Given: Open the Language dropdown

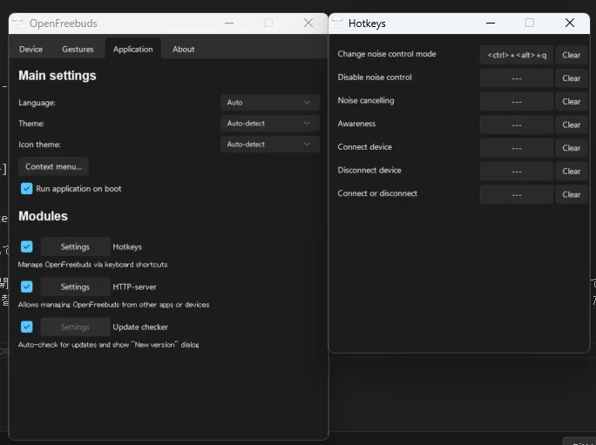Looking at the screenshot, I should [x=269, y=103].
